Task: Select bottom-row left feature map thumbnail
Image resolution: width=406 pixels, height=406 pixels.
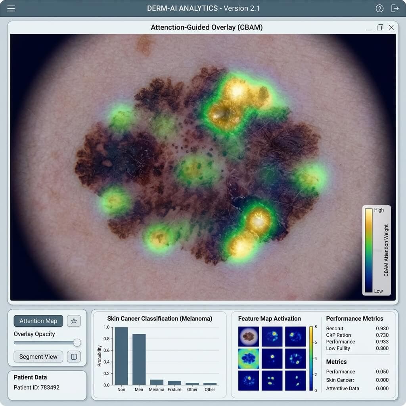Action: [x=248, y=381]
